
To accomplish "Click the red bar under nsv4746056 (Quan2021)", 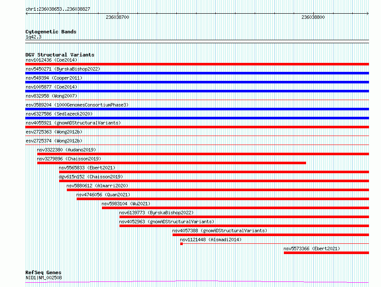I will point(223,199).
